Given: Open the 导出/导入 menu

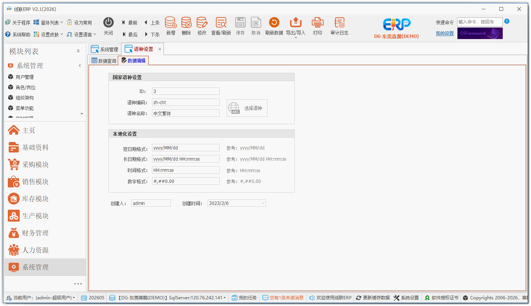Looking at the screenshot, I should point(296,27).
